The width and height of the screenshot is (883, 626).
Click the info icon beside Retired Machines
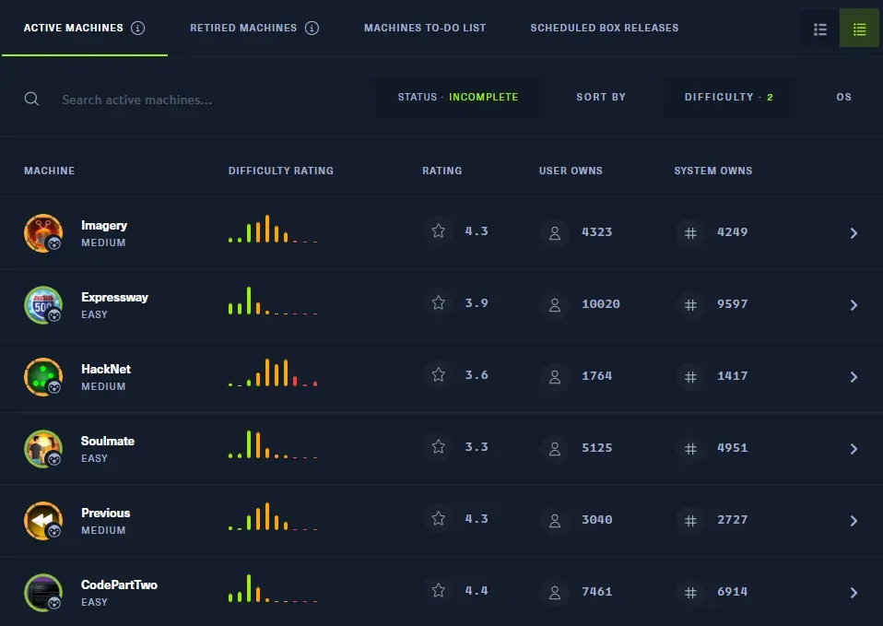(312, 28)
